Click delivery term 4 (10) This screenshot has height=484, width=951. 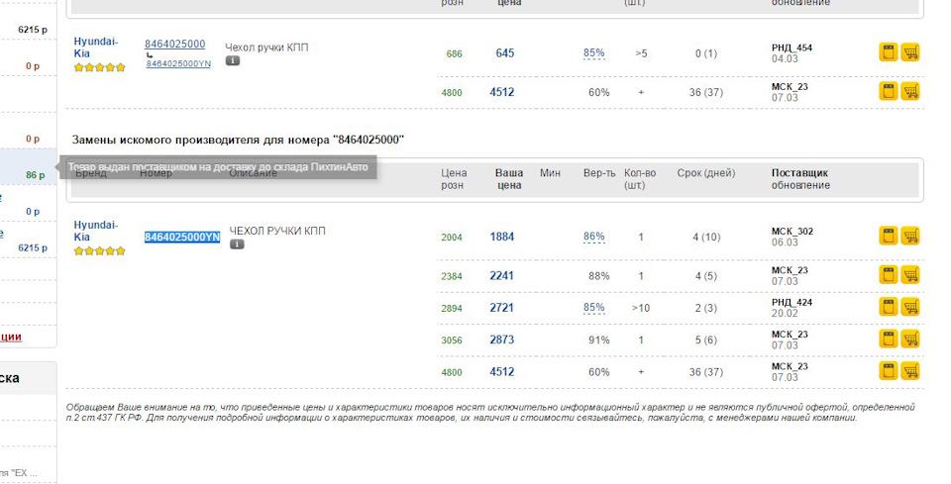(x=706, y=238)
